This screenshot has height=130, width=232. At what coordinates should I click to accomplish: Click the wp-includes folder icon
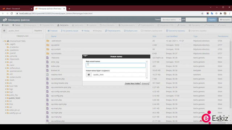[48, 53]
